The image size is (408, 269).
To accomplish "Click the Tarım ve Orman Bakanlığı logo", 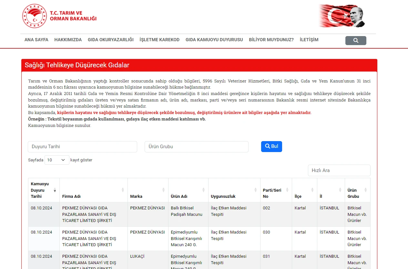I will pyautogui.click(x=59, y=16).
